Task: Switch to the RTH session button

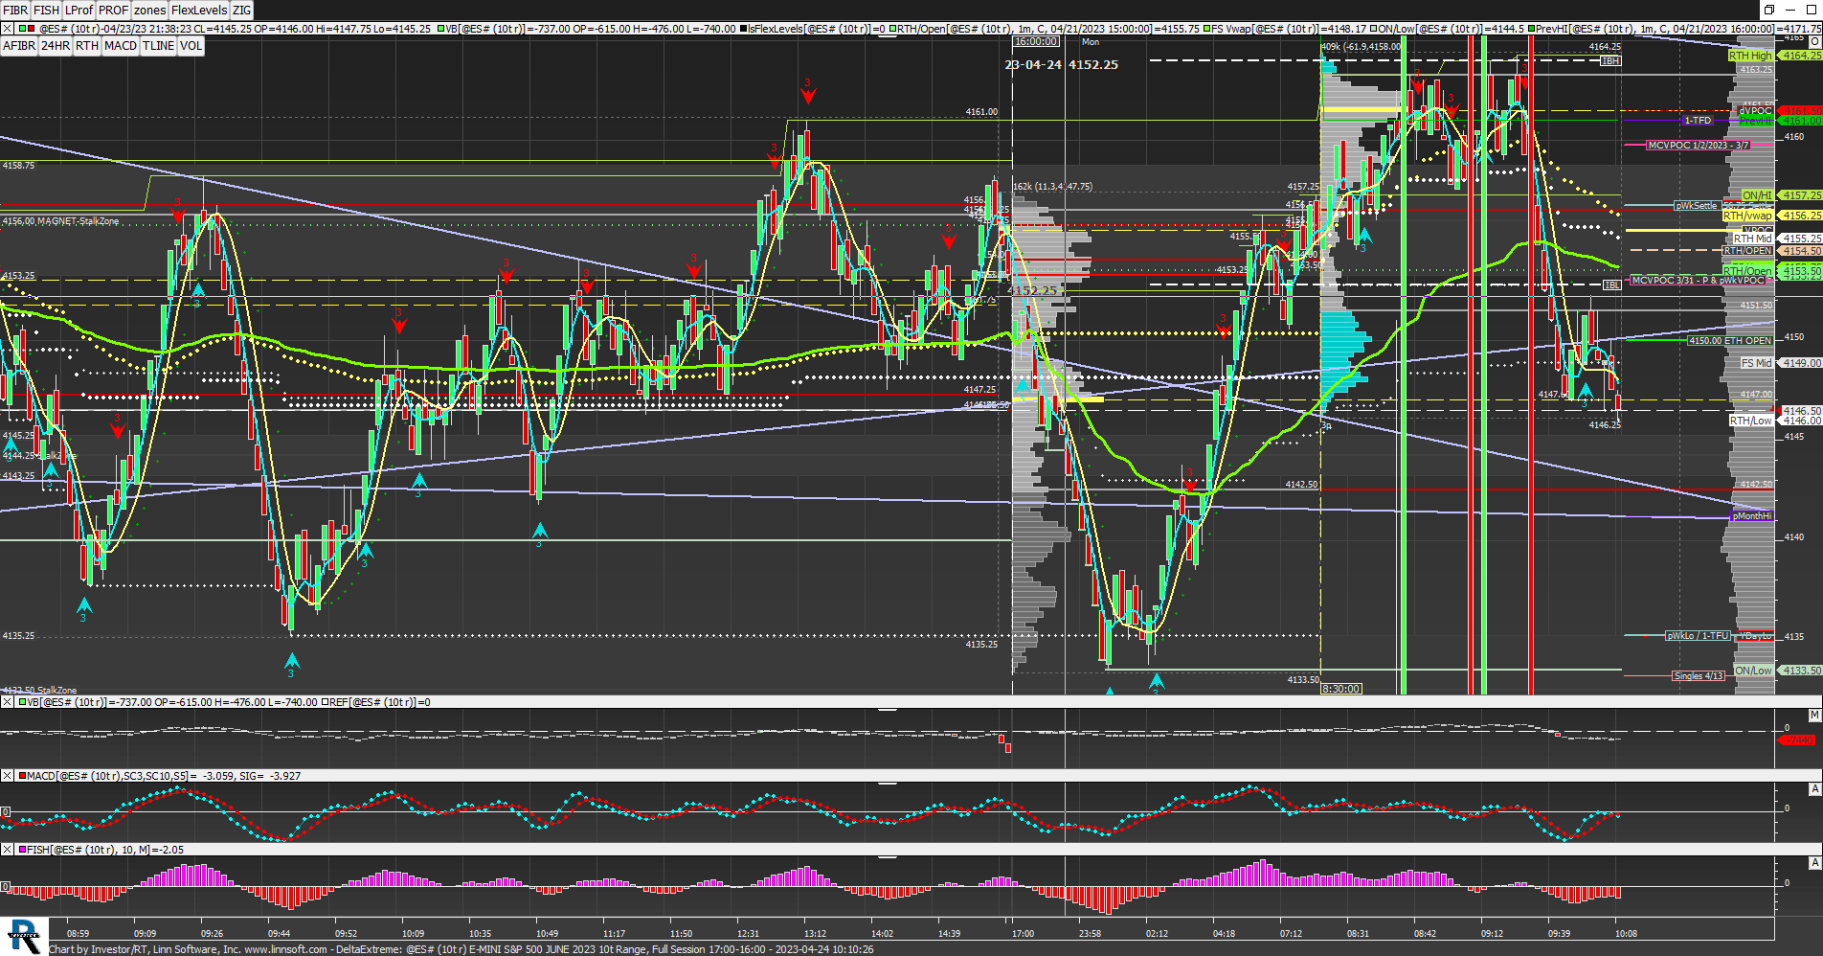Action: coord(87,45)
